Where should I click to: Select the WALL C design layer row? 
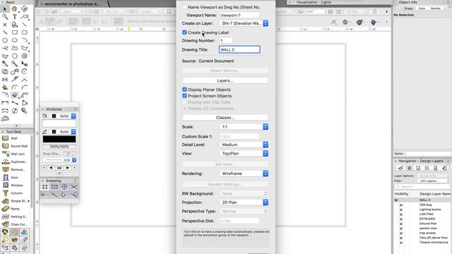pos(422,200)
